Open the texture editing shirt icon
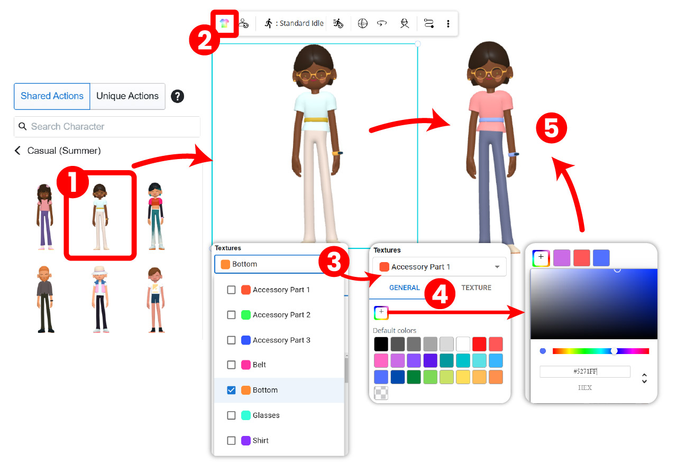This screenshot has height=465, width=677. [226, 23]
